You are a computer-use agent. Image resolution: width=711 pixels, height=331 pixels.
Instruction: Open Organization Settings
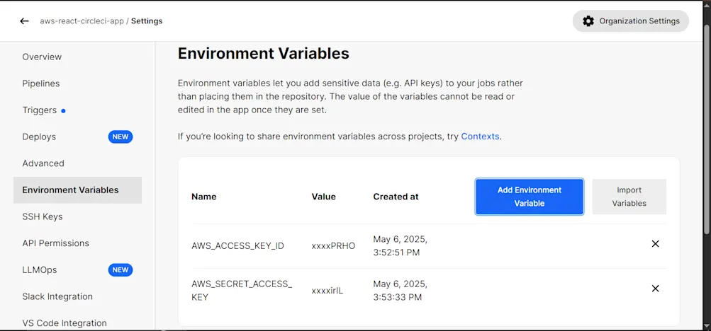coord(631,21)
